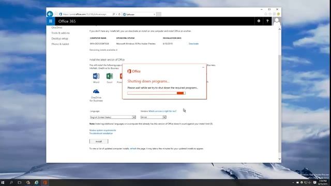Click the Install button
The image size is (331, 186).
pos(99,141)
